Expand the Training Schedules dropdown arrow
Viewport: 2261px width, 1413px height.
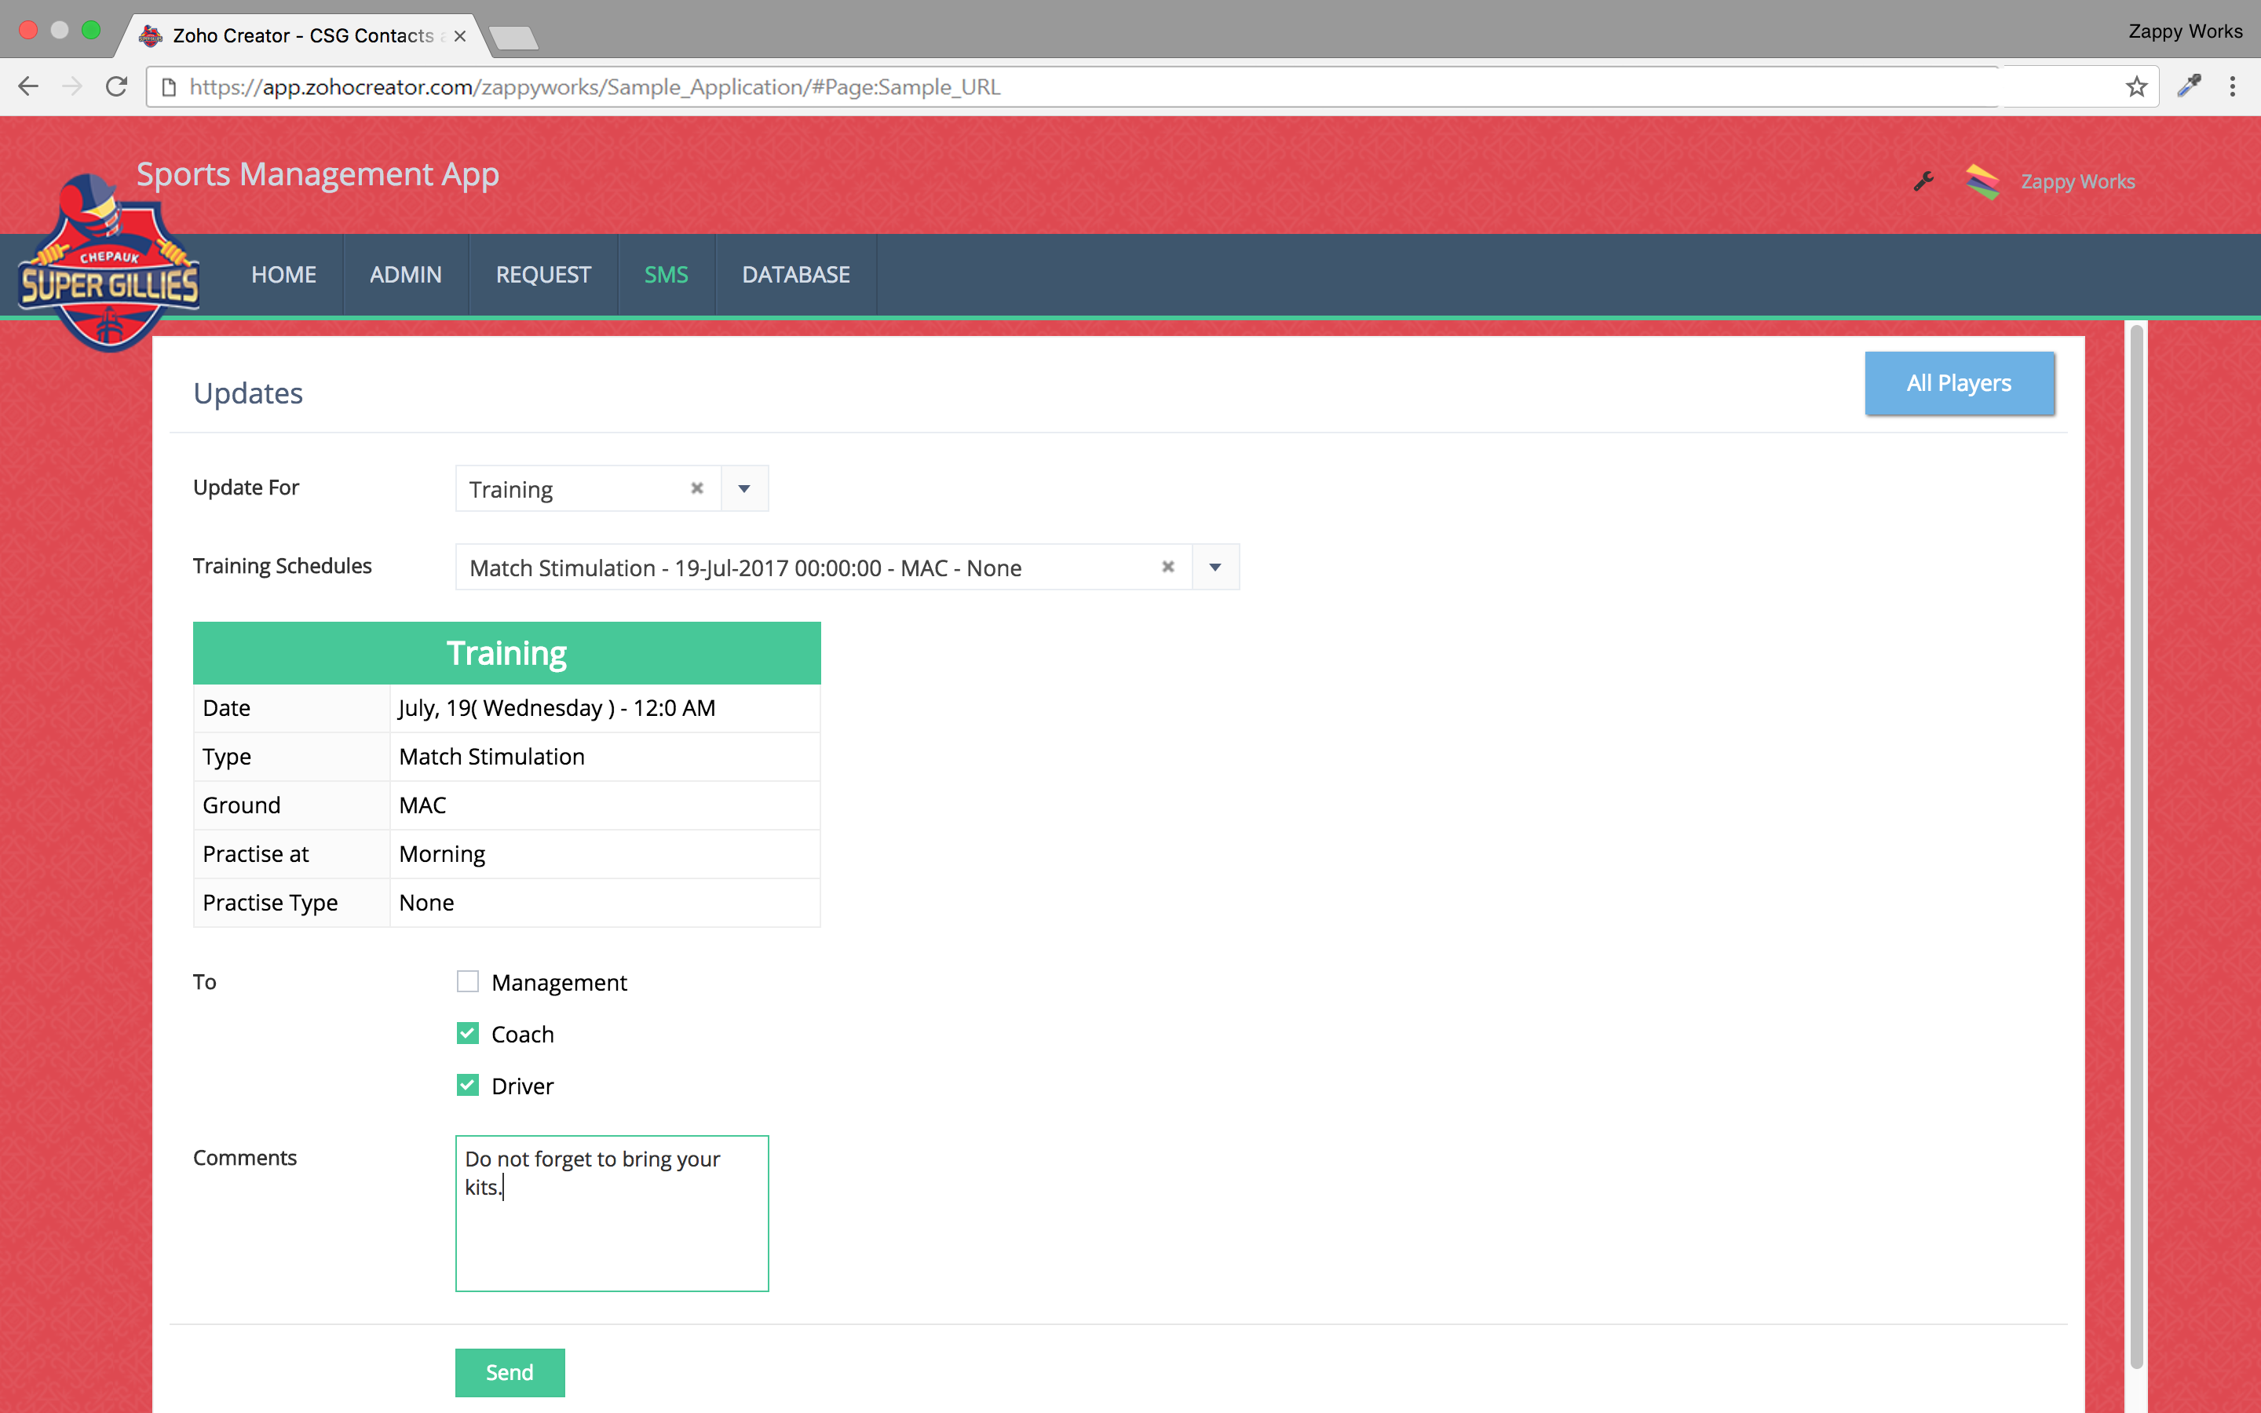(x=1215, y=568)
